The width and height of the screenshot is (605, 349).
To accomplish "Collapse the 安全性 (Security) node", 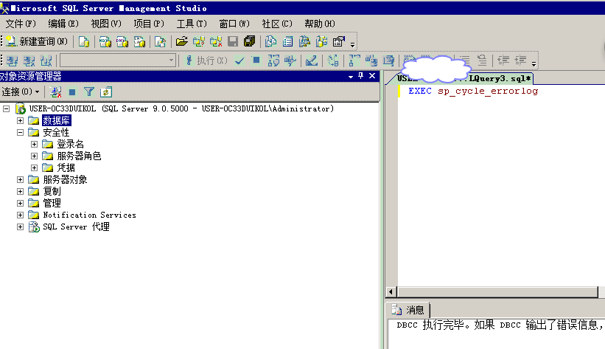I will click(21, 133).
